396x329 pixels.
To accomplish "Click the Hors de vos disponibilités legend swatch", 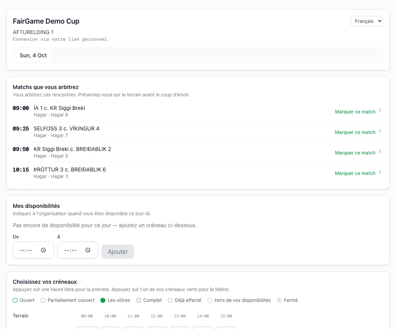I will click(x=210, y=300).
